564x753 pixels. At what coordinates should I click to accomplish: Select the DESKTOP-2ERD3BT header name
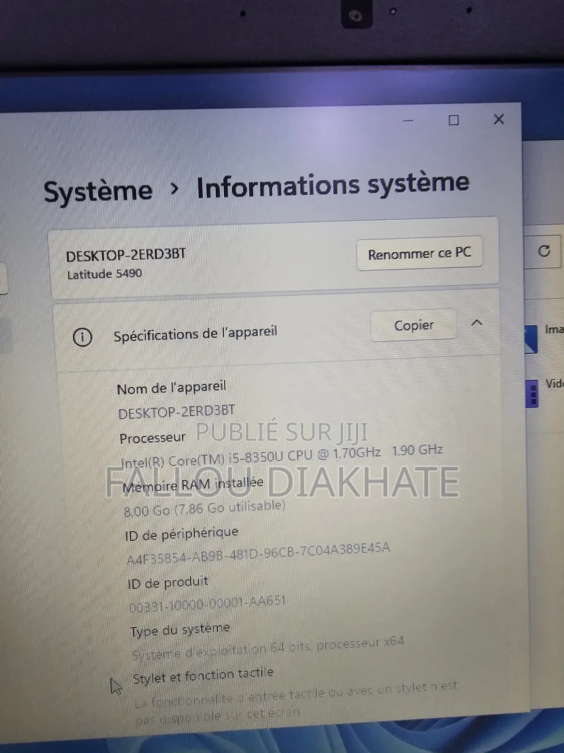[x=126, y=256]
